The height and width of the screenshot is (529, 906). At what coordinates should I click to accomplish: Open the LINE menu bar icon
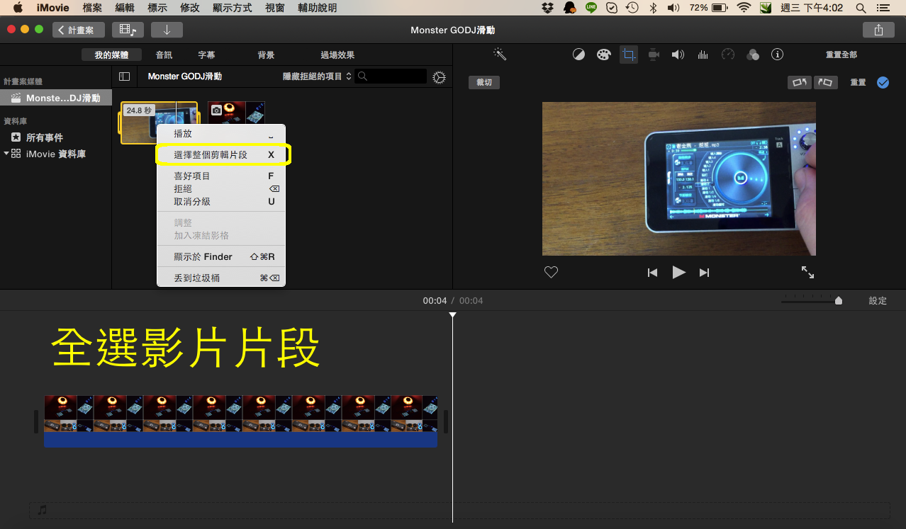coord(591,8)
